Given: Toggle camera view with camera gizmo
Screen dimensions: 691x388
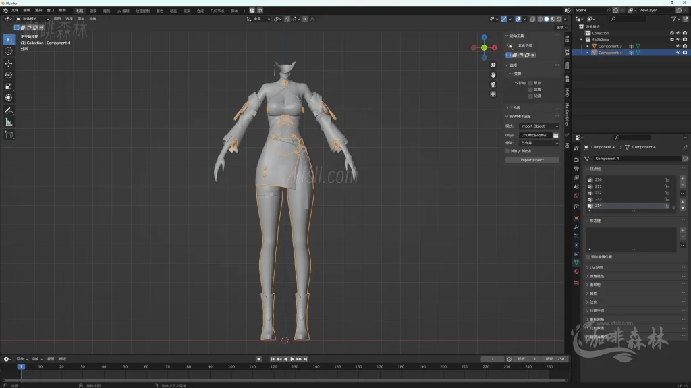Looking at the screenshot, I should coord(493,84).
